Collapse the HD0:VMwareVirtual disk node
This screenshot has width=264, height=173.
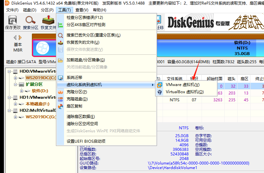tap(9, 71)
